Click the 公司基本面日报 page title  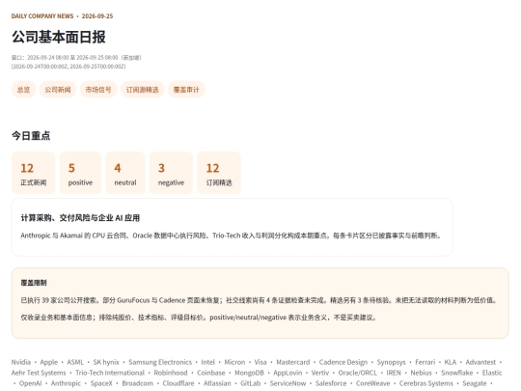coord(59,37)
